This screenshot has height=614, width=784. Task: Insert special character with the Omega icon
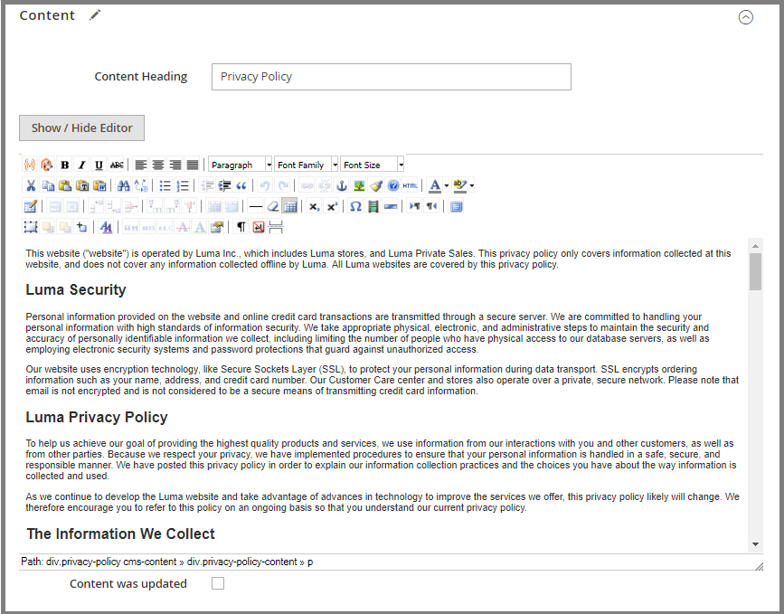[x=355, y=206]
